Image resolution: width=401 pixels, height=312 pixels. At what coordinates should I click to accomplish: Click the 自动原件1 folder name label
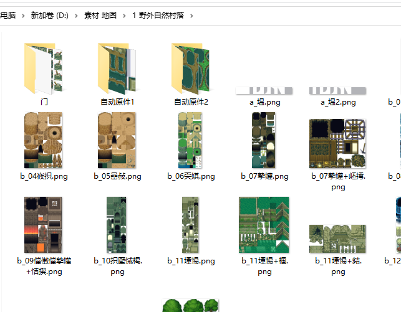117,102
